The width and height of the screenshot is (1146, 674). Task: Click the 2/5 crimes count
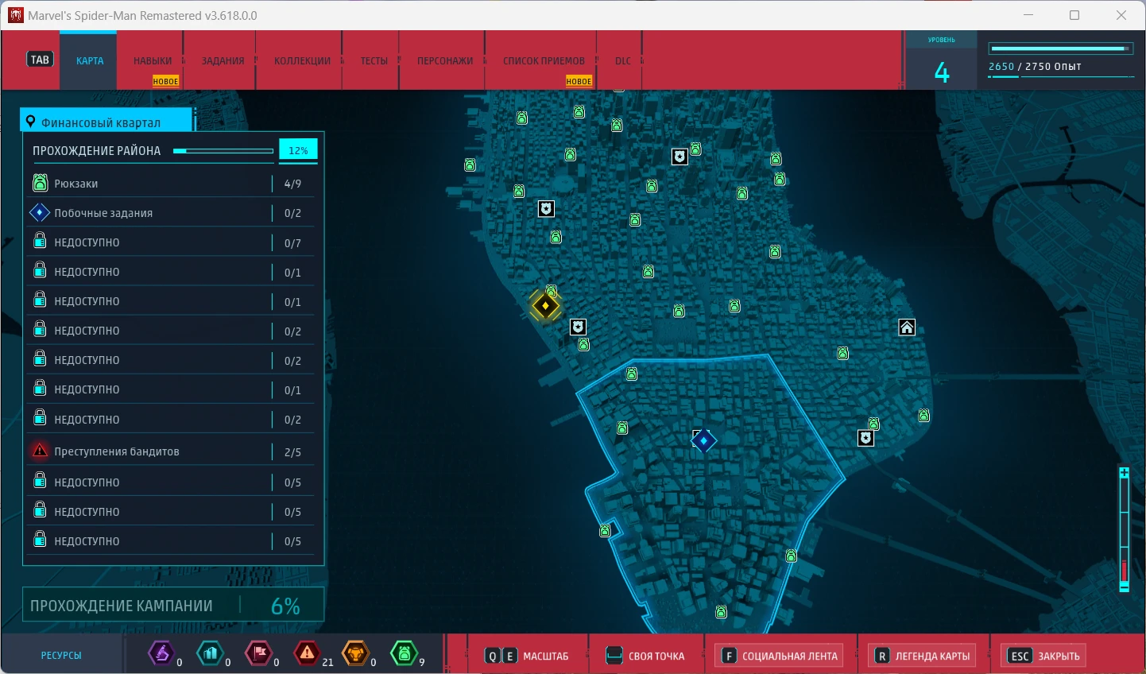coord(292,452)
